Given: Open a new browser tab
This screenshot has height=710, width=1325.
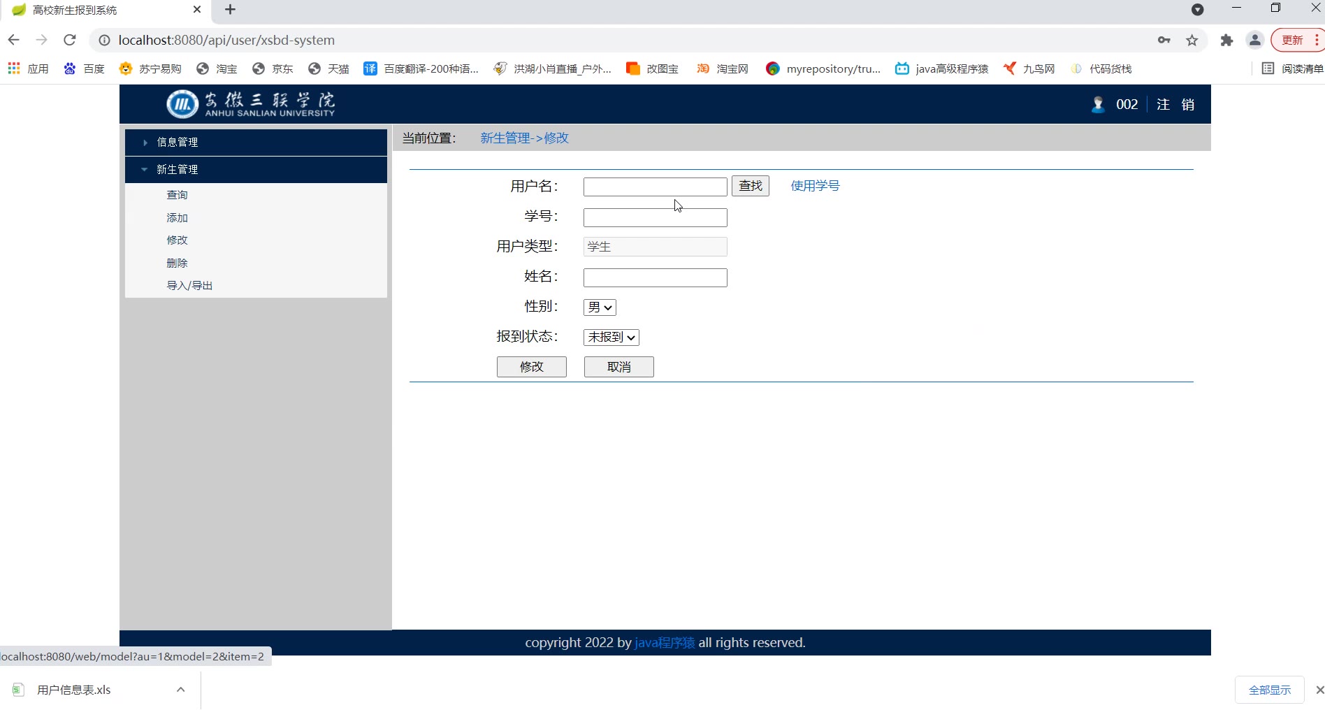Looking at the screenshot, I should pyautogui.click(x=230, y=10).
